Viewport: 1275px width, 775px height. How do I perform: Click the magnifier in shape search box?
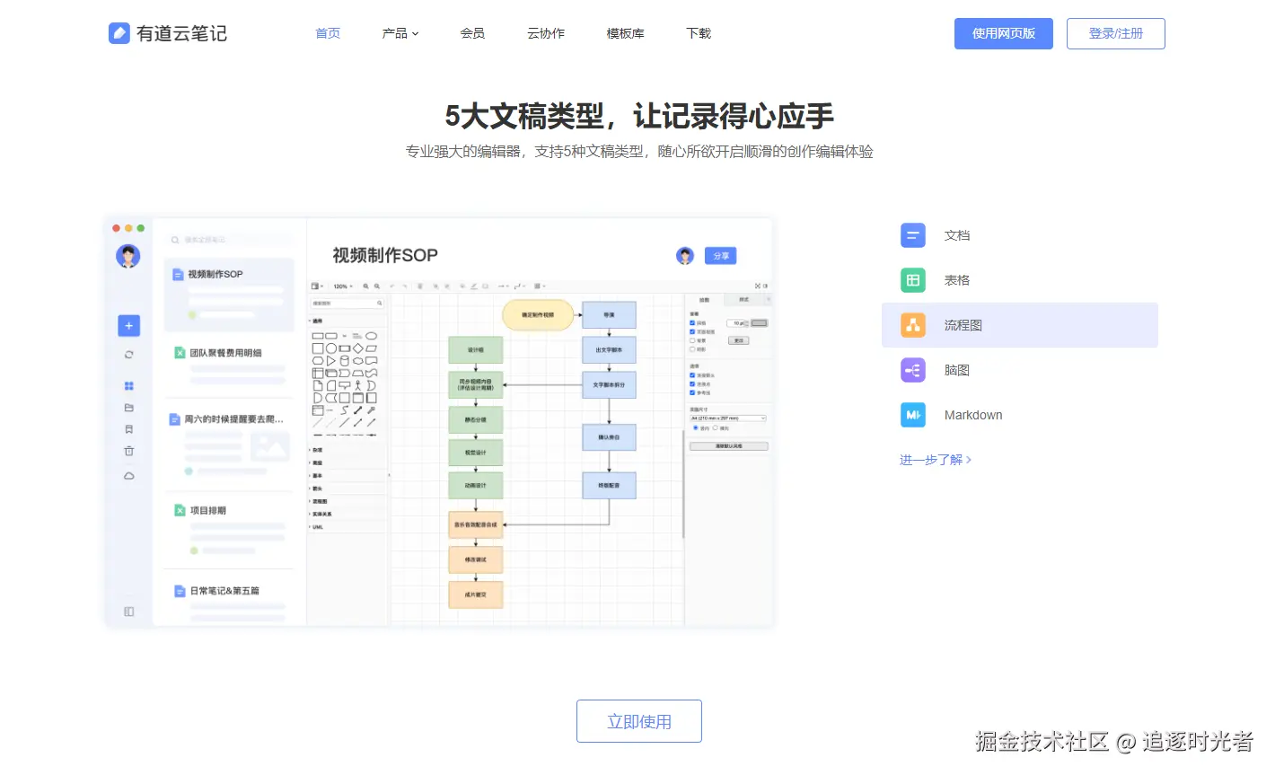click(380, 303)
